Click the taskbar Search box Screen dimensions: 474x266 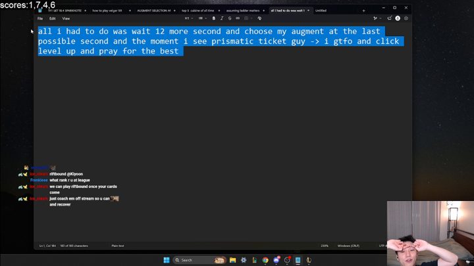click(x=199, y=260)
